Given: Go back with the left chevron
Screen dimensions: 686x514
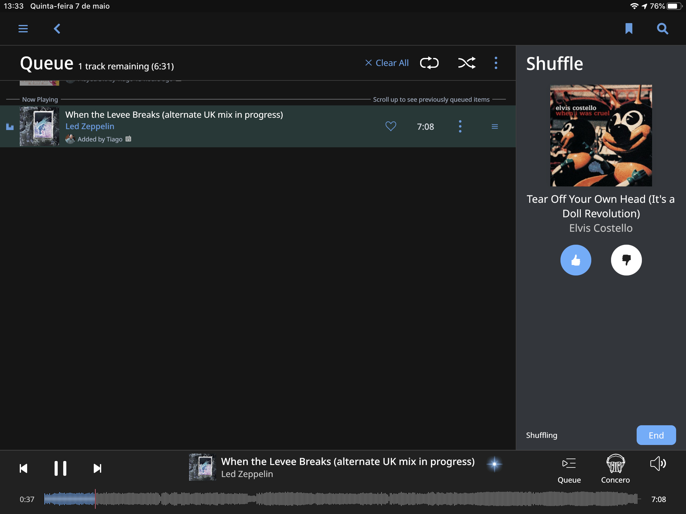Looking at the screenshot, I should (x=57, y=29).
